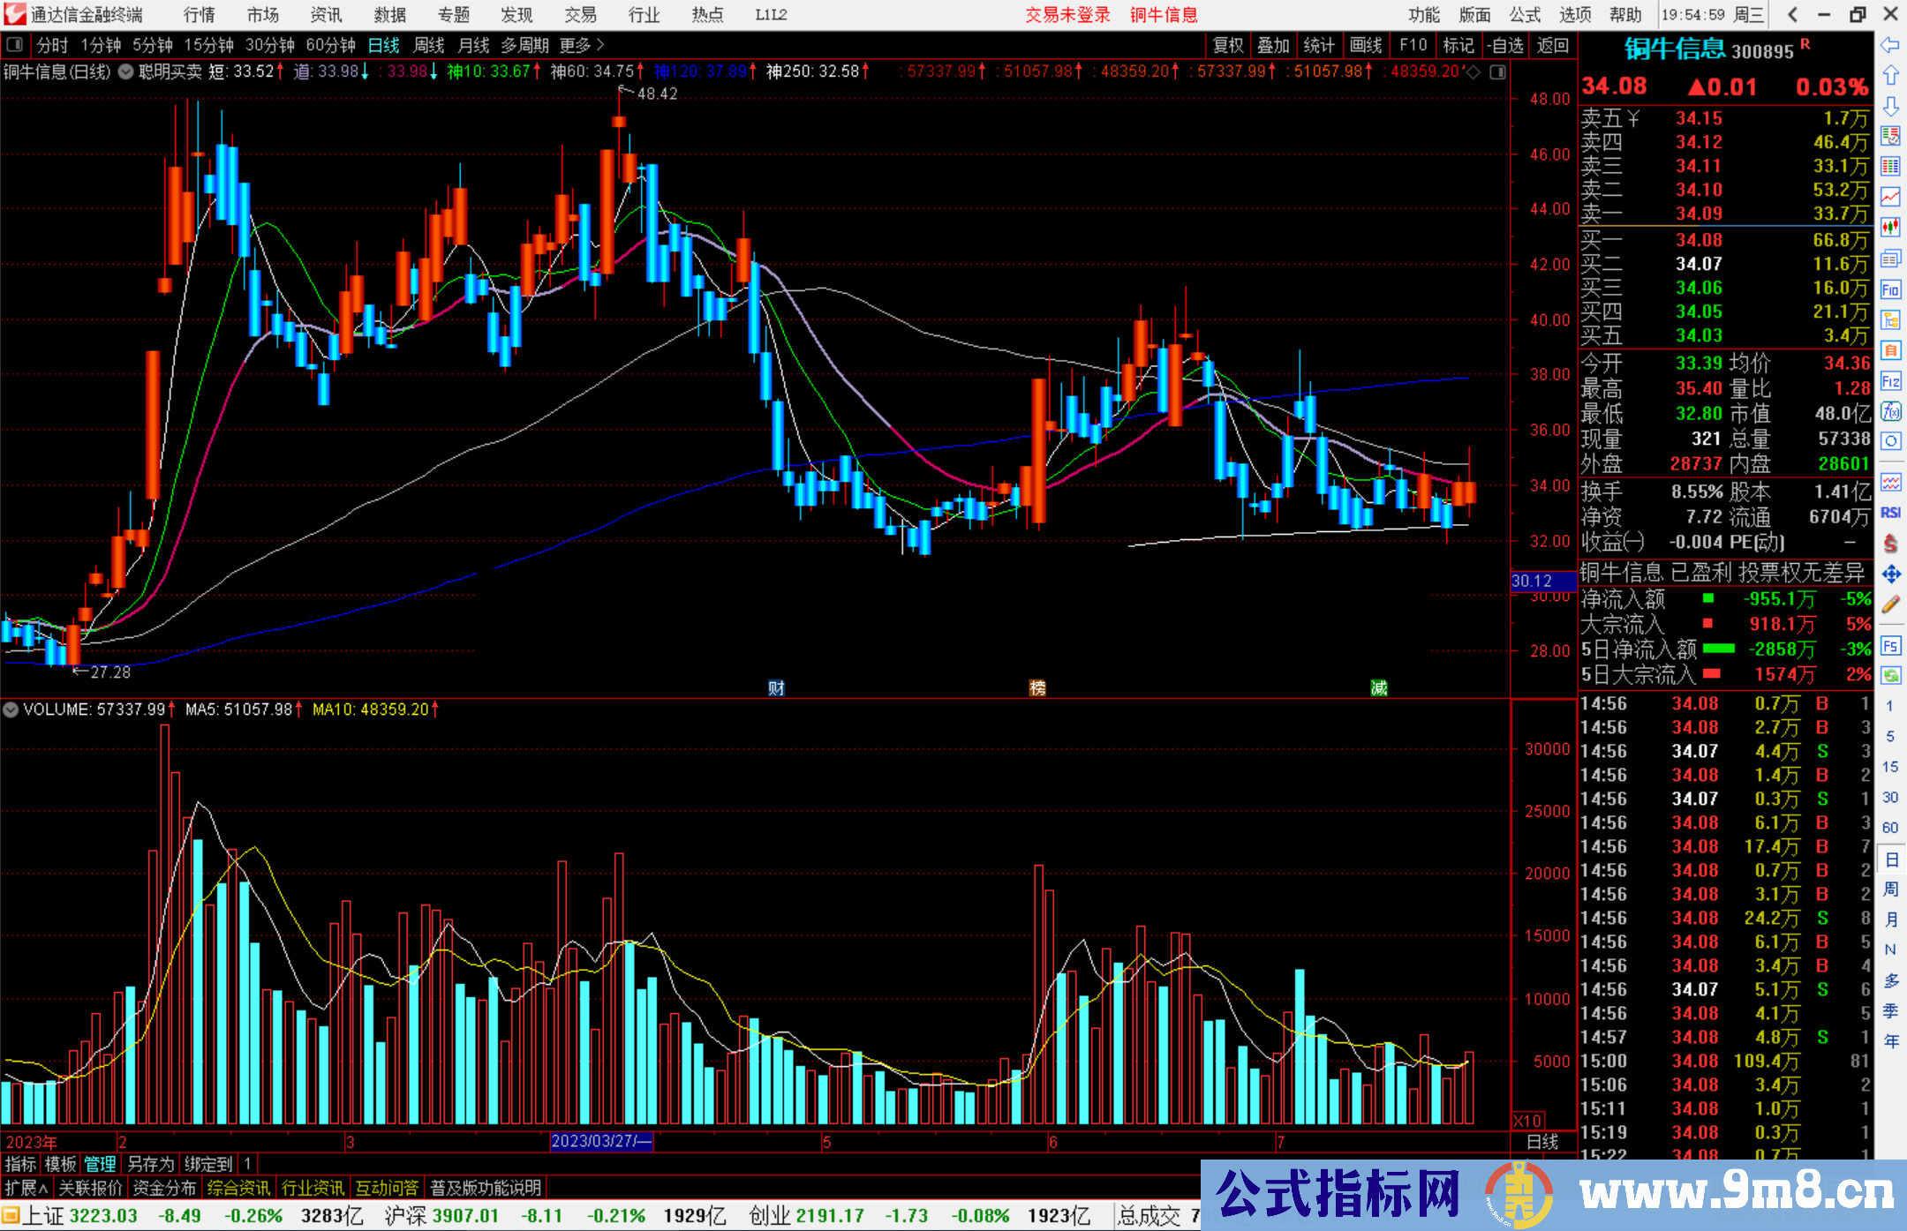
Task: Open the 行情 menu
Action: [200, 15]
